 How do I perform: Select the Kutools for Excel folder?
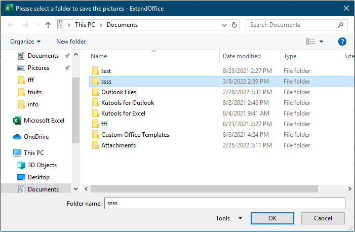[x=123, y=113]
